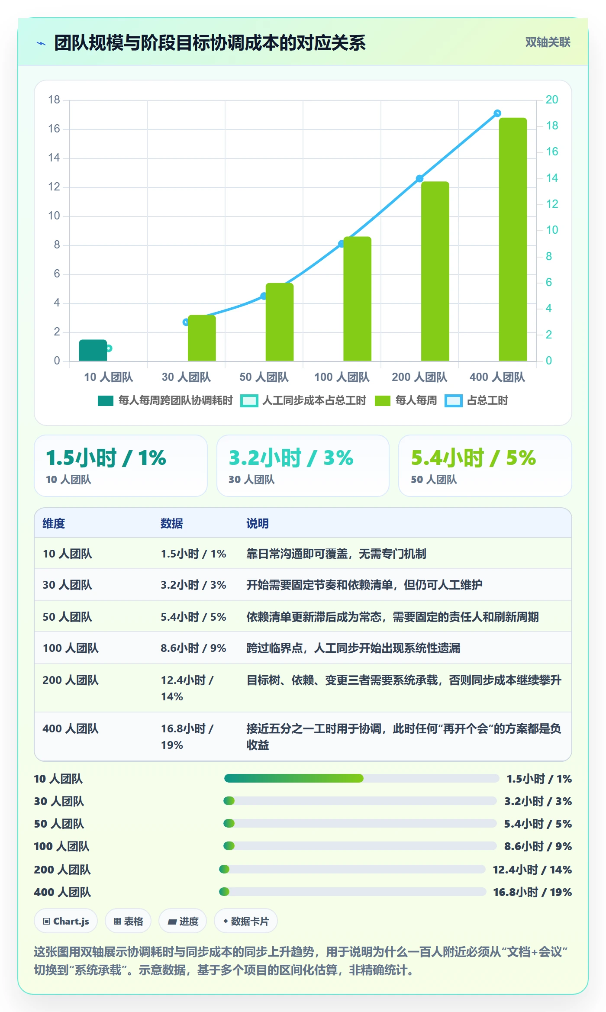Click the Chart.js tag chip
Image resolution: width=606 pixels, height=1012 pixels.
pyautogui.click(x=66, y=921)
